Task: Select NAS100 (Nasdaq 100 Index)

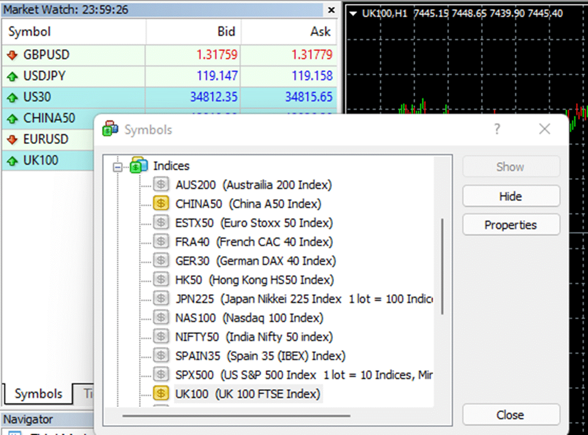Action: (249, 318)
